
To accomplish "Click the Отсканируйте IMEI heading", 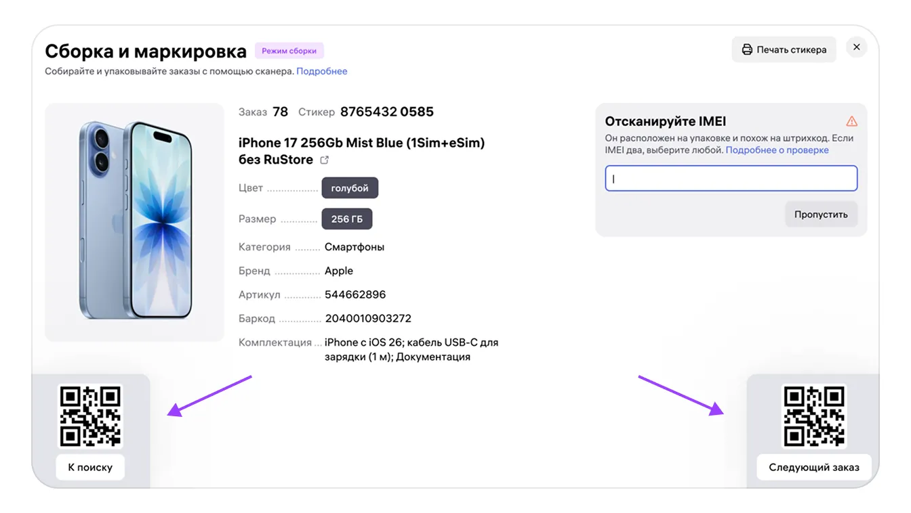I will click(666, 122).
